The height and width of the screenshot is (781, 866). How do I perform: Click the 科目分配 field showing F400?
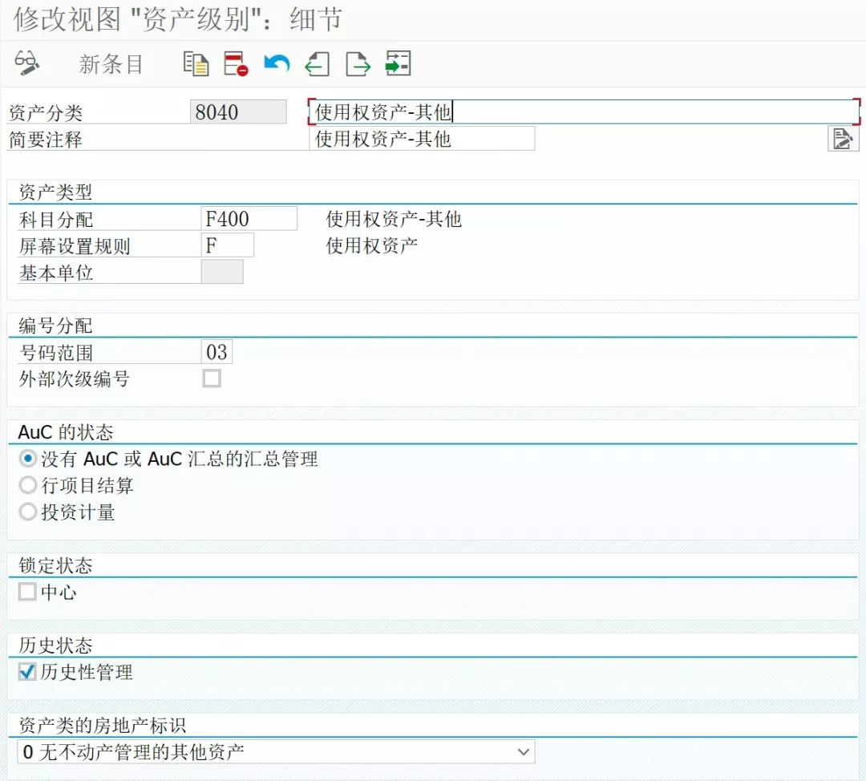(x=249, y=218)
